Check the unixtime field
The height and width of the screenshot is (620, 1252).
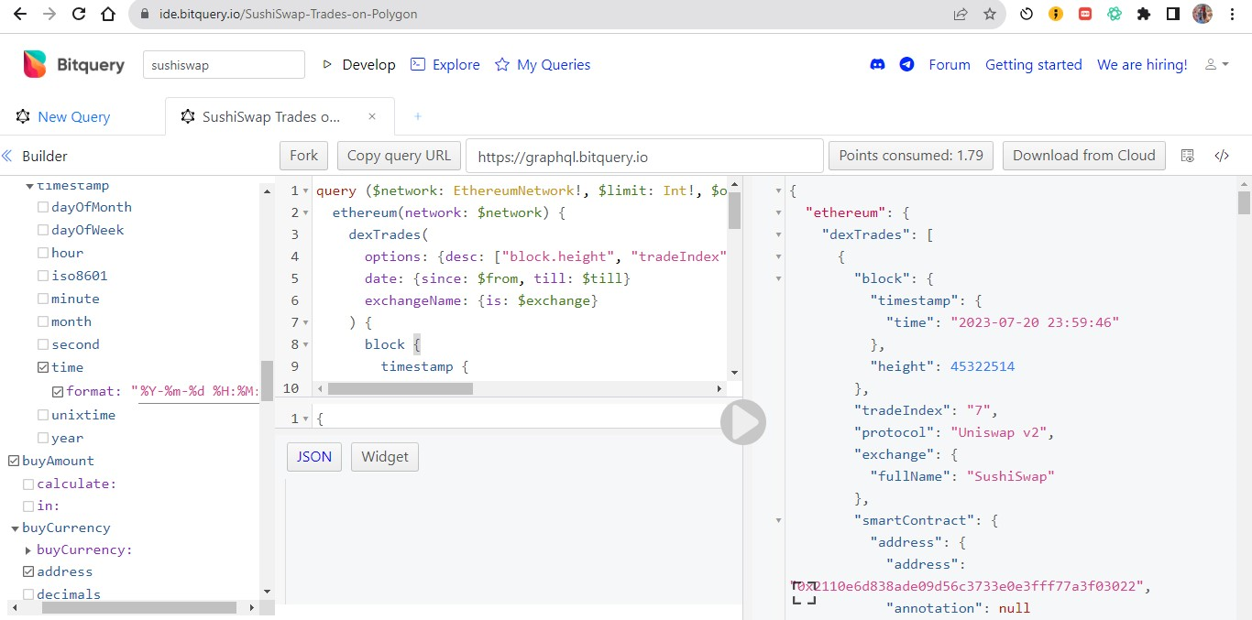pyautogui.click(x=43, y=416)
